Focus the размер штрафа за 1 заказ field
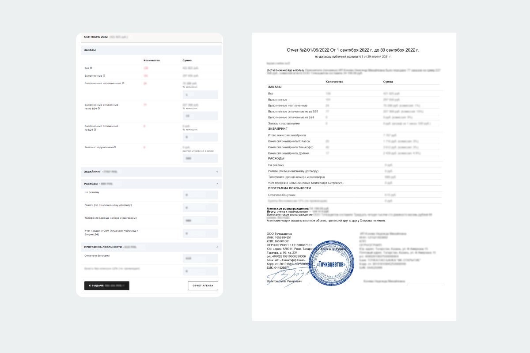The image size is (530, 353). click(200, 158)
